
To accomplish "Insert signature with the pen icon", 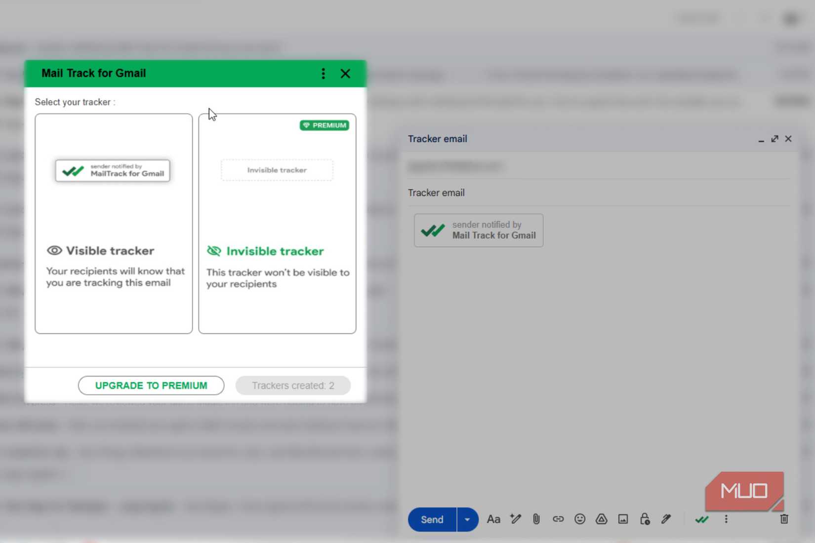I will (x=666, y=519).
